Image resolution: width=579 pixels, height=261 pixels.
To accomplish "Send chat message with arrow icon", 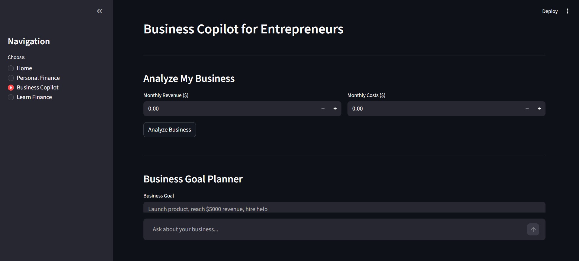I will pos(533,229).
